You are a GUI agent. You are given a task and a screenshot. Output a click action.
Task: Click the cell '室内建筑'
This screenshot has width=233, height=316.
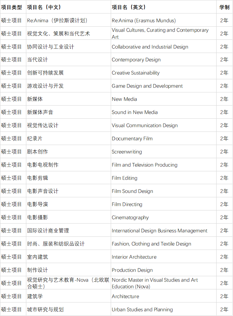68,257
